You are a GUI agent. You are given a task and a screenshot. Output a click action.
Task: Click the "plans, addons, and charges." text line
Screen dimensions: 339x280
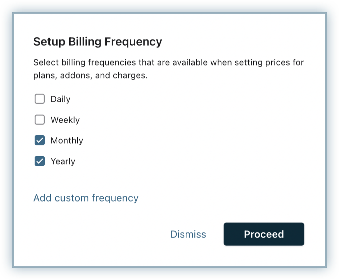91,76
